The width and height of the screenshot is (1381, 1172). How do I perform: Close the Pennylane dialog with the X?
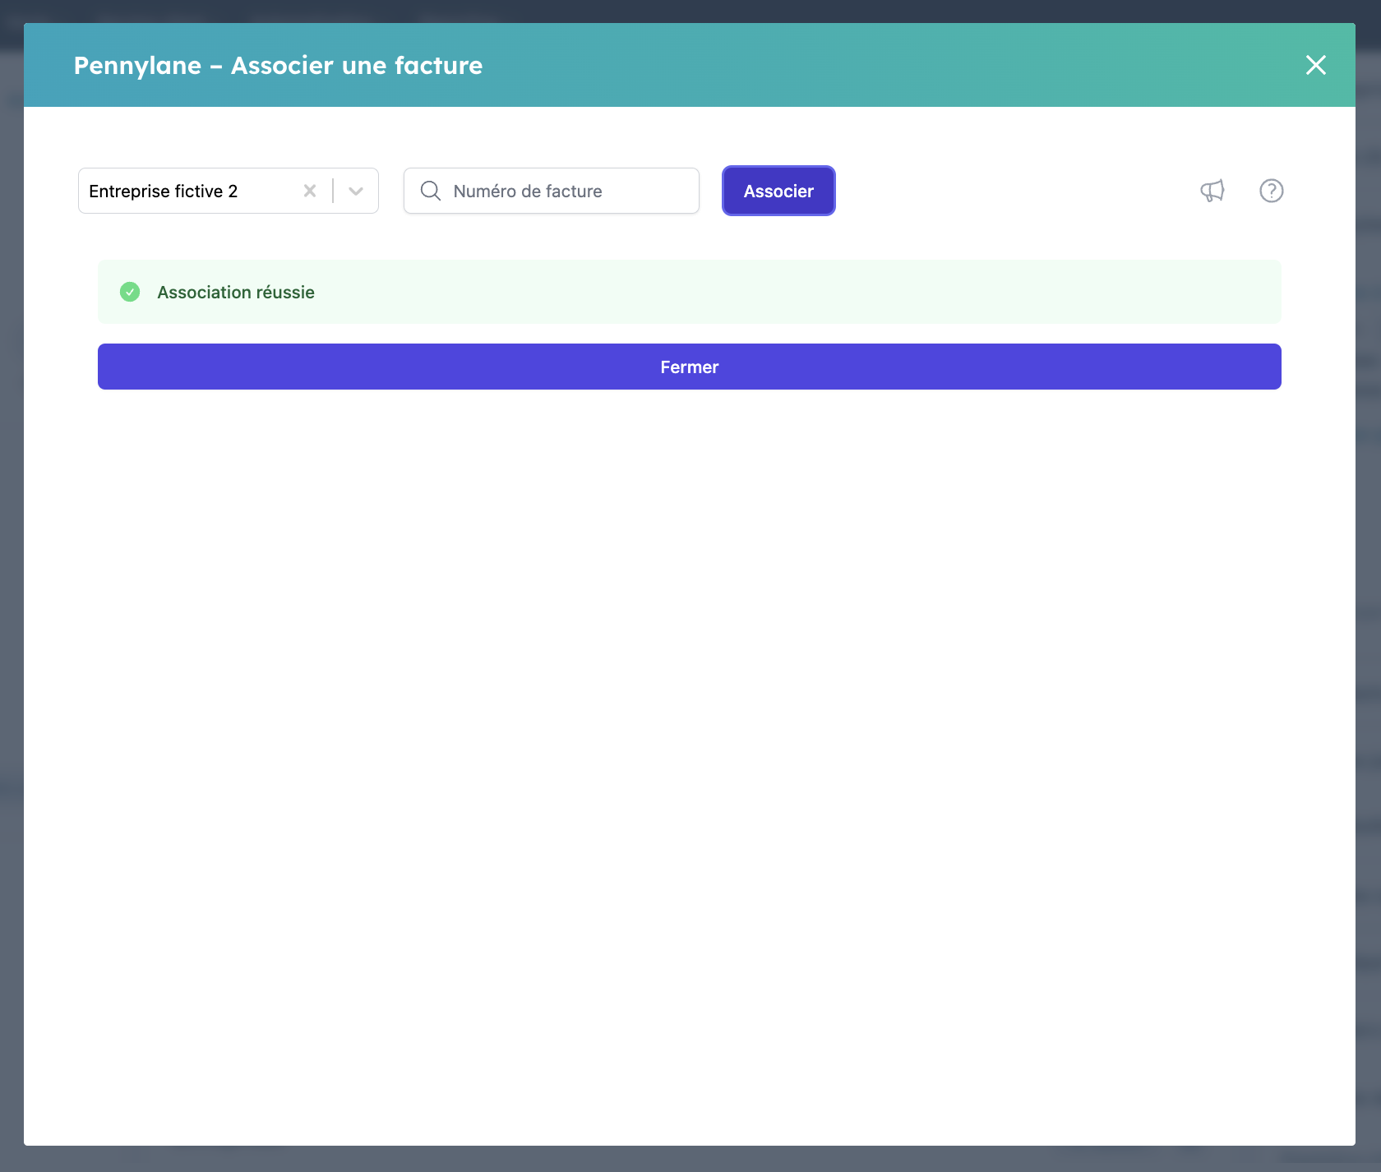pos(1315,65)
